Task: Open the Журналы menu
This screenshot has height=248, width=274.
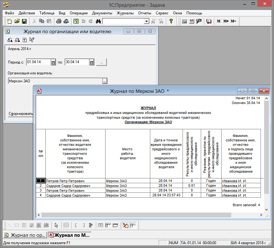Action: click(x=125, y=13)
